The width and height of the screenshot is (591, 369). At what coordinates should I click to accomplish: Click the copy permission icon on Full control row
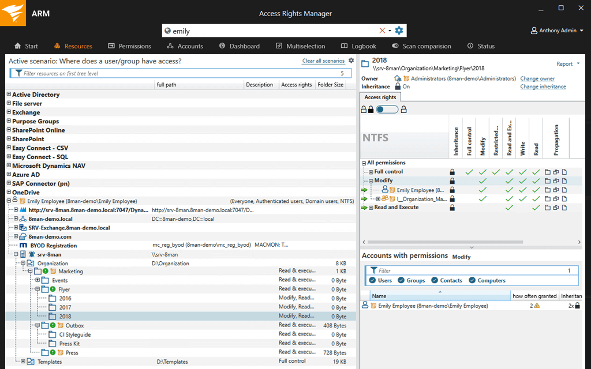pyautogui.click(x=555, y=172)
